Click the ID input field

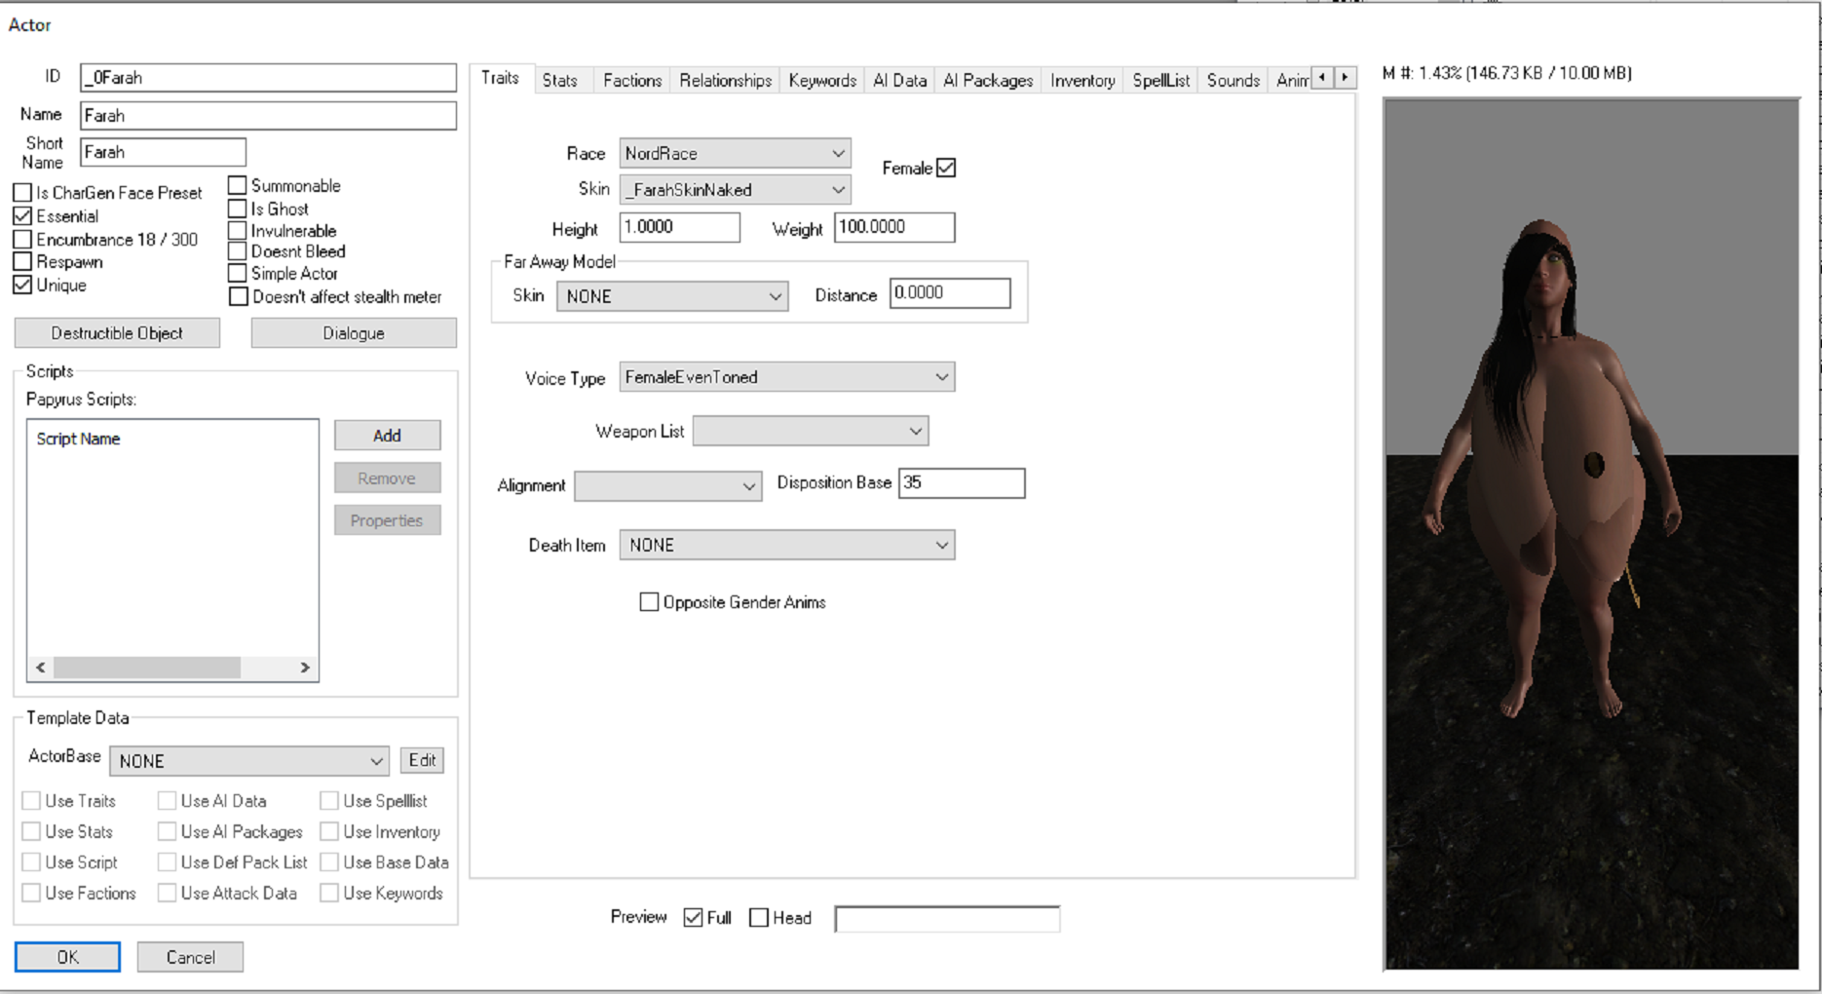268,77
